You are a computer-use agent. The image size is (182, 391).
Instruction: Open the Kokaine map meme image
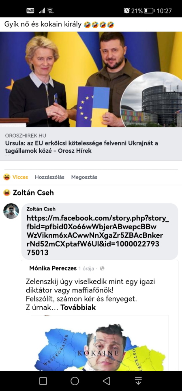[x=100, y=343]
